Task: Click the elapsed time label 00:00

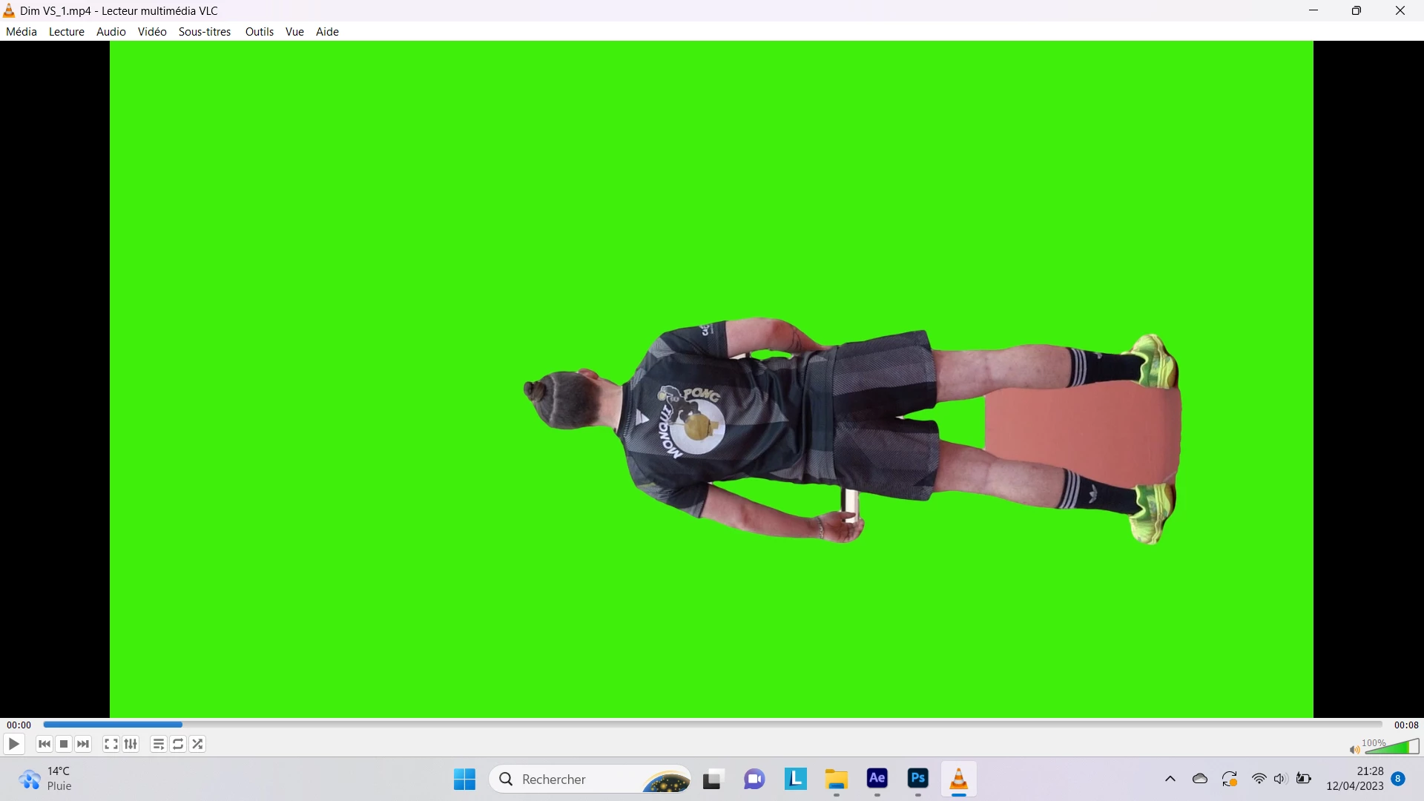Action: pyautogui.click(x=19, y=725)
